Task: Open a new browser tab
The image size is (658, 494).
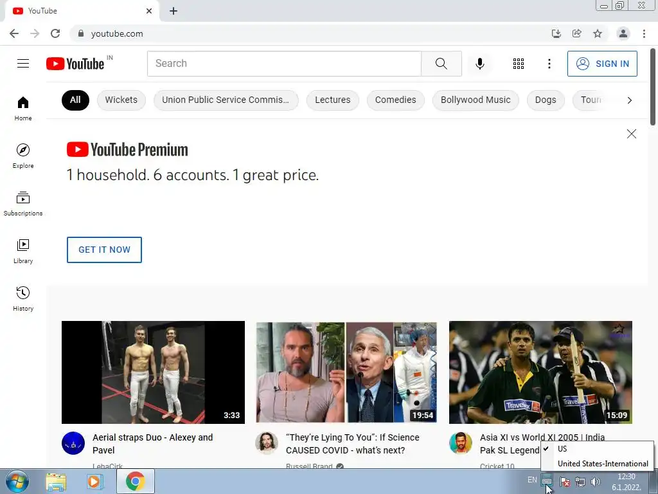Action: click(x=173, y=11)
